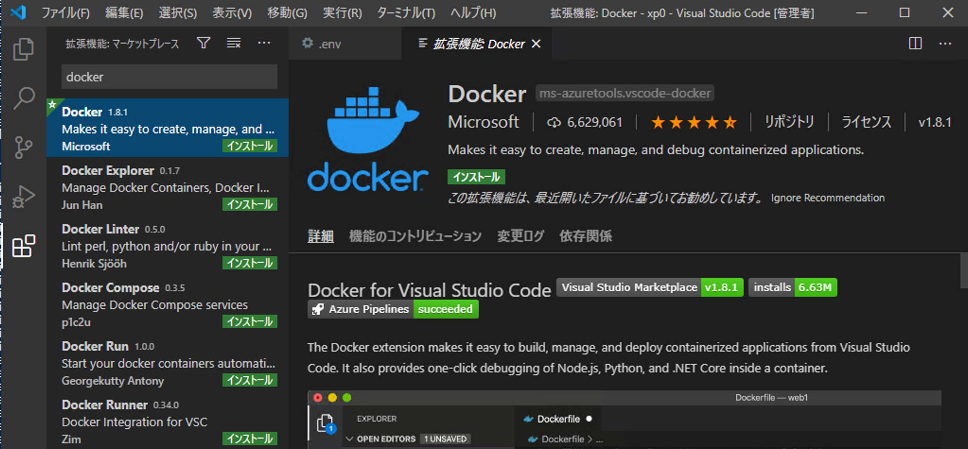
Task: Switch to the 変更ログ tab
Action: point(520,236)
